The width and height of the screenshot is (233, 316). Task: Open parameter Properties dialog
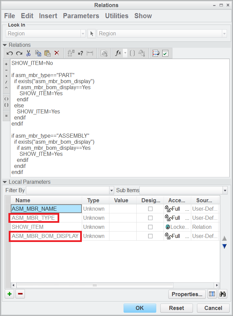coord(187,294)
